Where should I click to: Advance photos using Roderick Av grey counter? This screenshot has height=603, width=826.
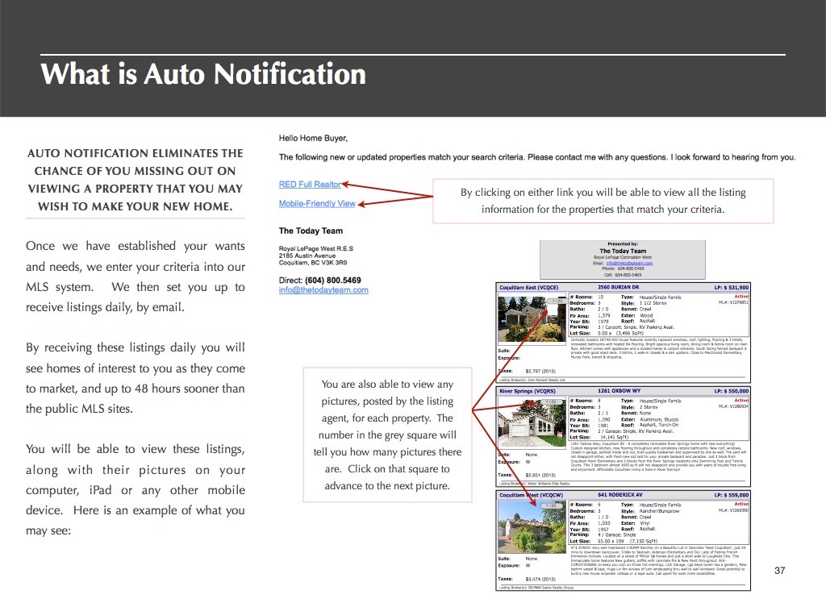tap(554, 505)
